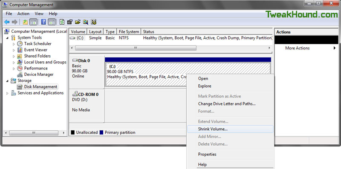Click the NTFS cell in volume list
Screen dimensions: 341x169
124,38
